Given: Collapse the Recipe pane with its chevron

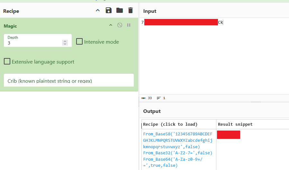Looking at the screenshot, I should click(98, 11).
